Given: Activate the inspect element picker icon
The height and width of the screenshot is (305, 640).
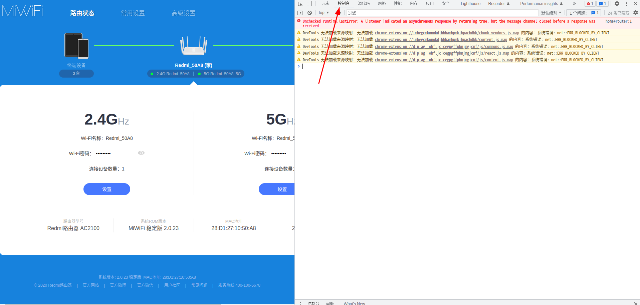Looking at the screenshot, I should [300, 4].
